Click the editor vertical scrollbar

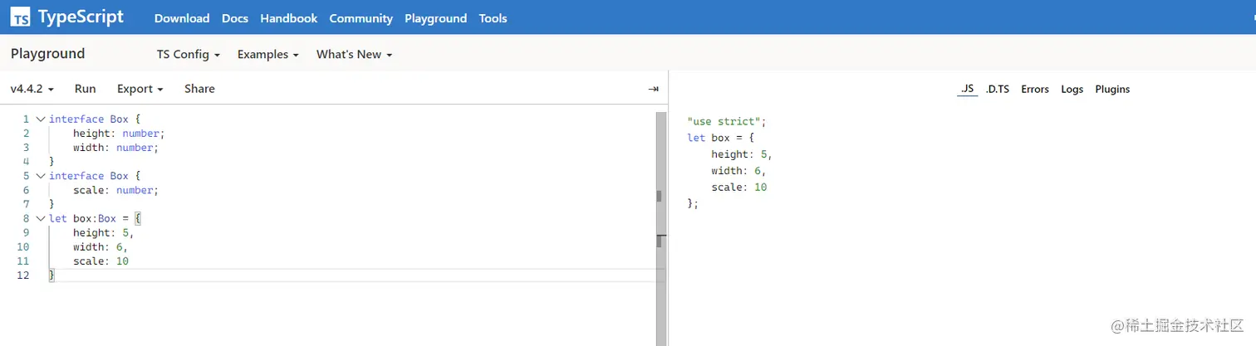(660, 228)
